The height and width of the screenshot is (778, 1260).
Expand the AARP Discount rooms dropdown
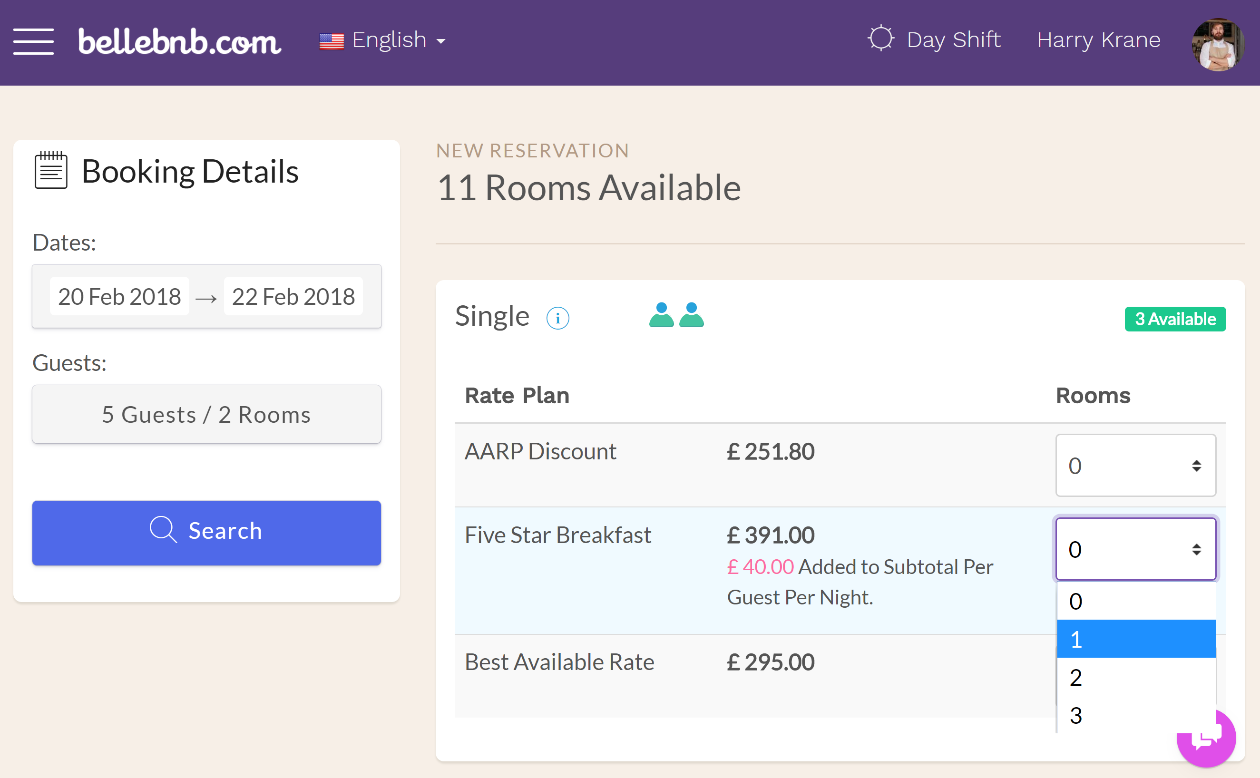pos(1135,464)
